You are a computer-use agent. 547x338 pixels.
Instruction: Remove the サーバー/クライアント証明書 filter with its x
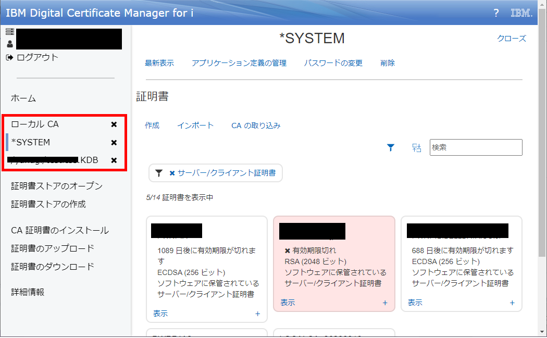tap(172, 173)
